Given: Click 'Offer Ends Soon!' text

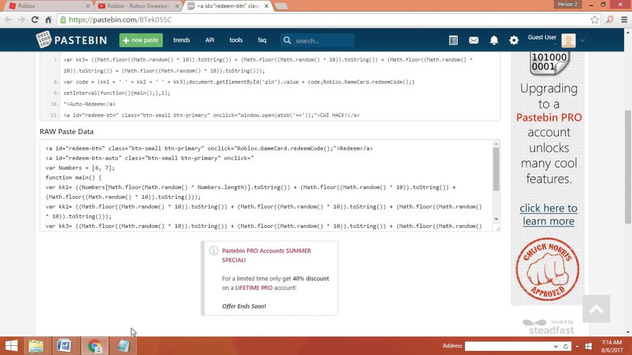Looking at the screenshot, I should (x=244, y=306).
